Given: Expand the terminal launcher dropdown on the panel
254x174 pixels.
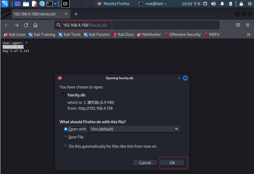Looking at the screenshot, I should pyautogui.click(x=55, y=4).
